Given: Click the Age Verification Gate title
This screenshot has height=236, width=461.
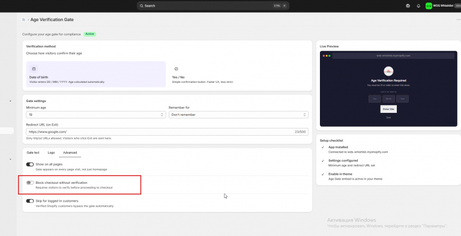Looking at the screenshot, I should click(x=52, y=20).
